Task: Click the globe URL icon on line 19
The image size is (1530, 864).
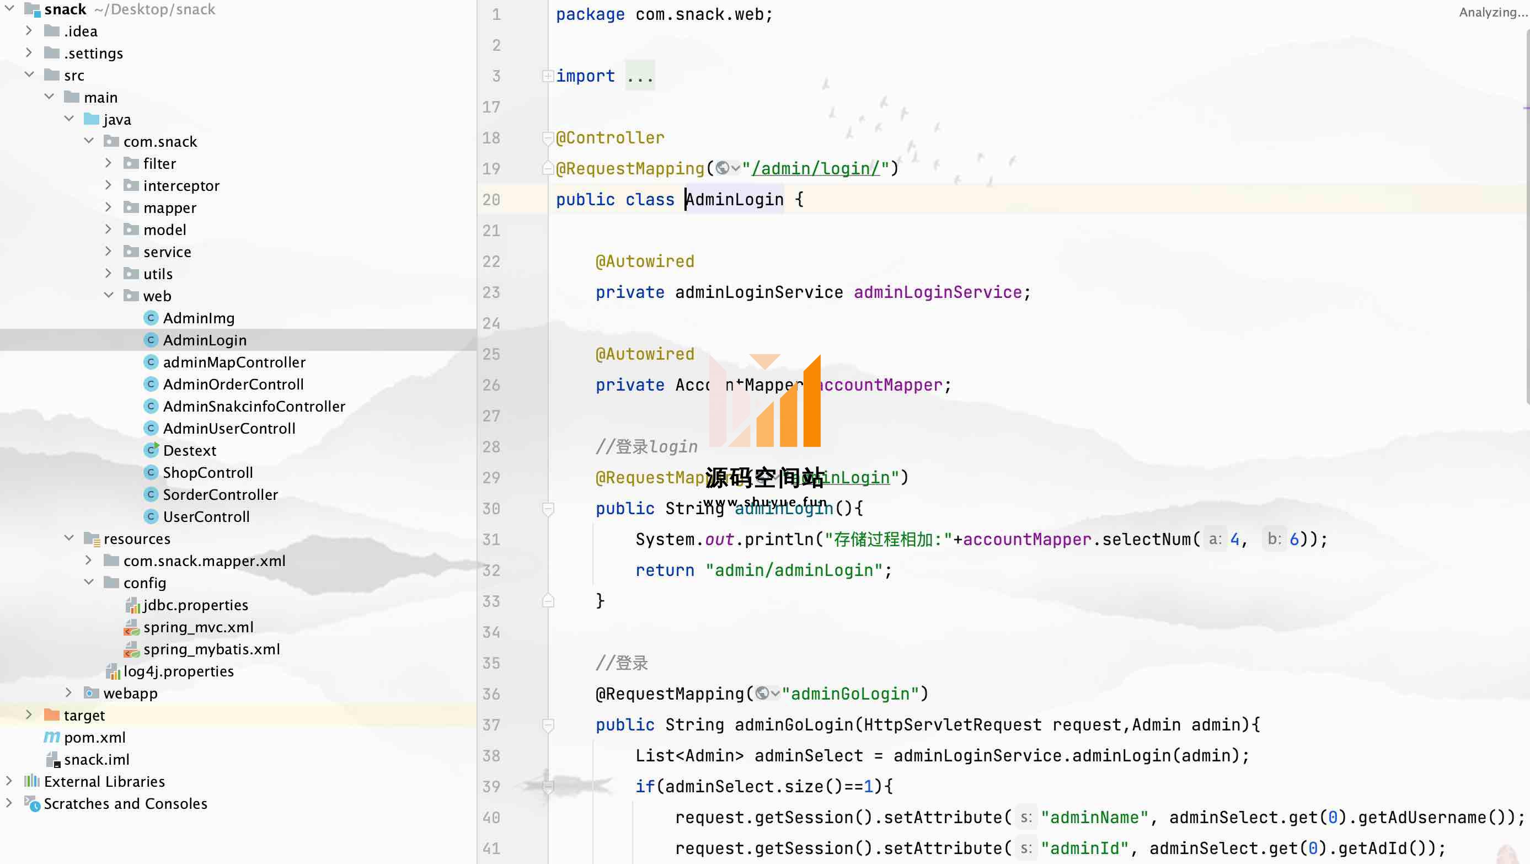Action: click(722, 168)
